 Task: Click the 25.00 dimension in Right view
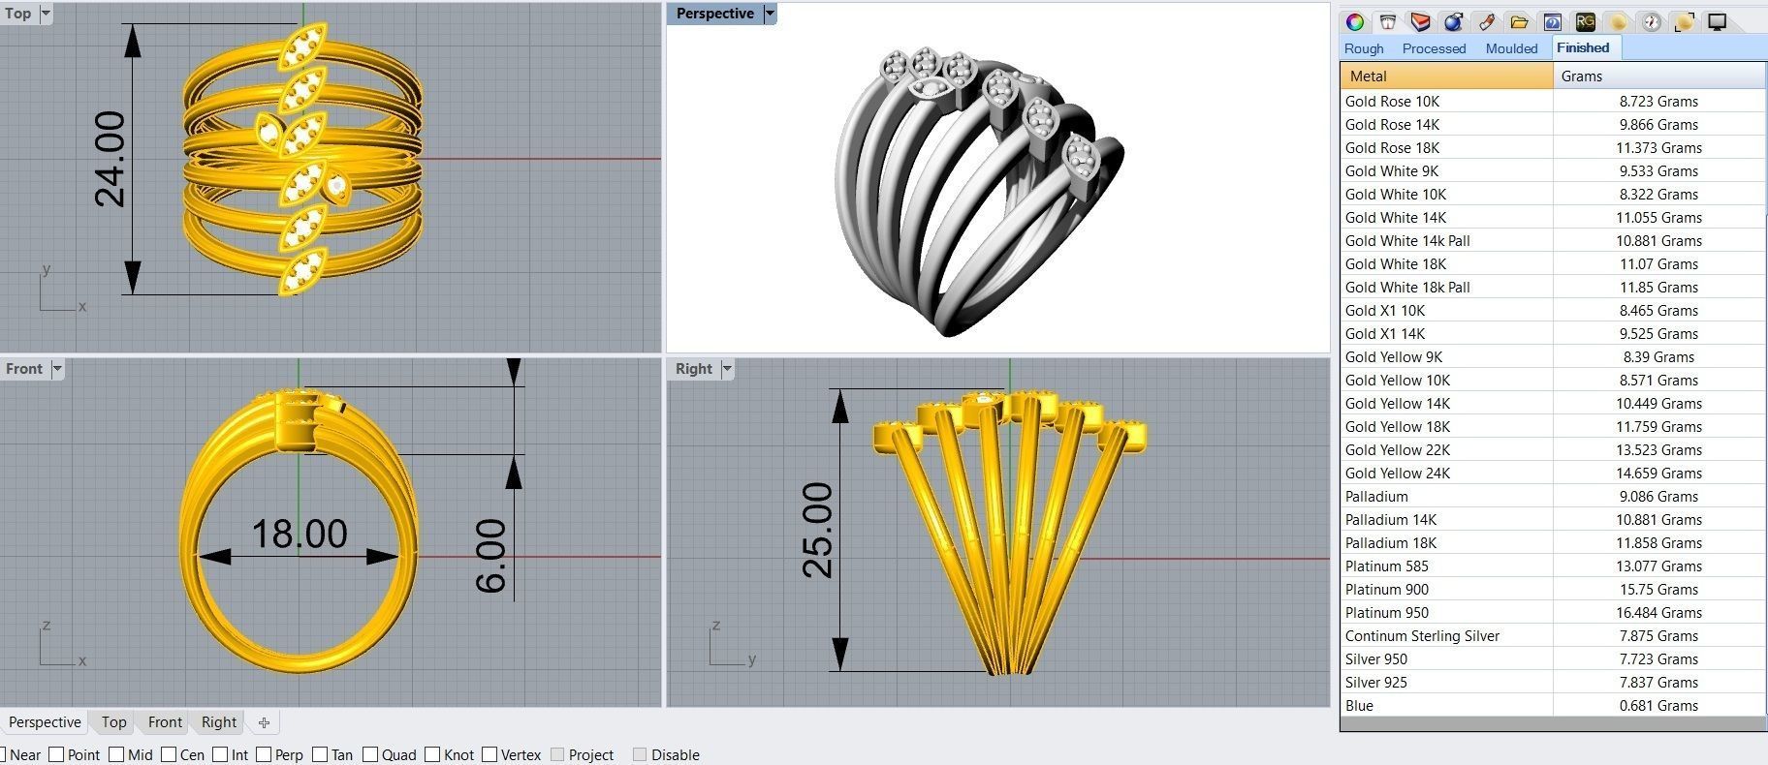point(817,530)
